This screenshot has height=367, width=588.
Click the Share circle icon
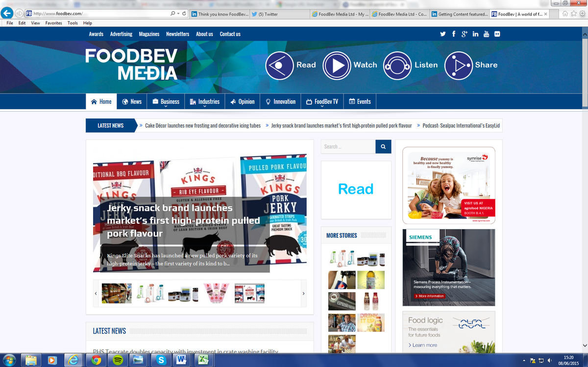(x=459, y=66)
